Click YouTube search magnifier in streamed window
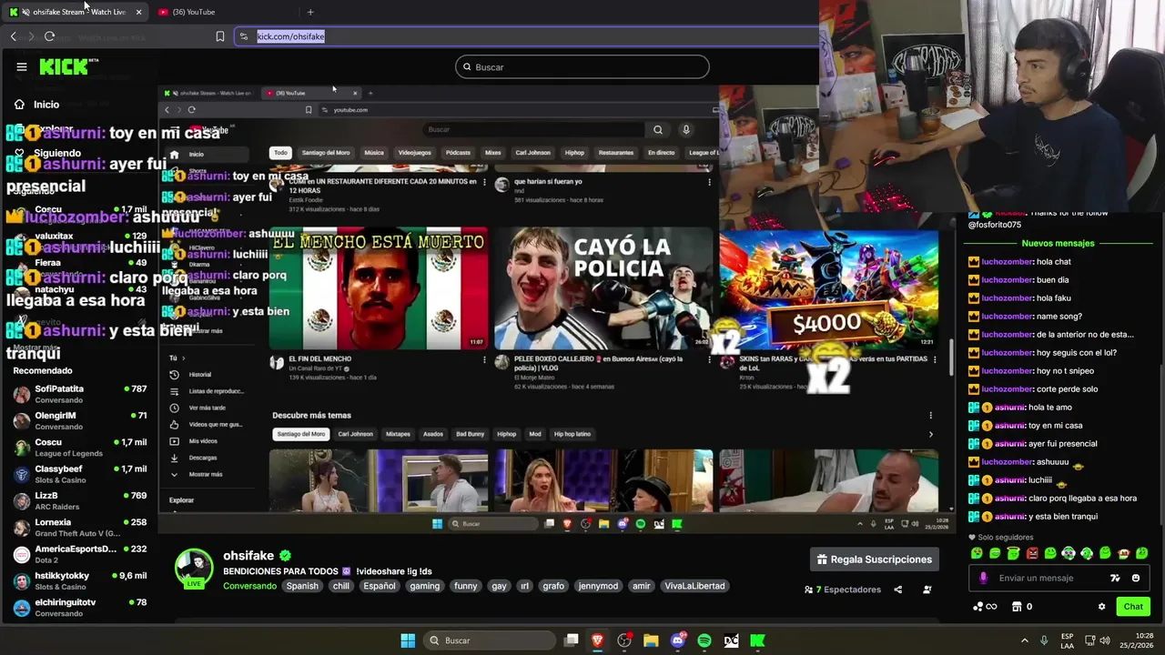Image resolution: width=1165 pixels, height=655 pixels. [x=658, y=129]
